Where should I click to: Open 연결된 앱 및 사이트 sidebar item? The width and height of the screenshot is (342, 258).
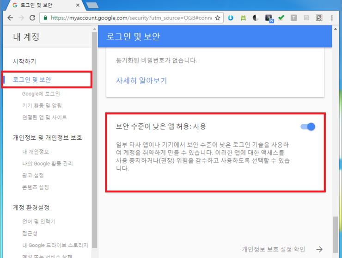point(44,117)
